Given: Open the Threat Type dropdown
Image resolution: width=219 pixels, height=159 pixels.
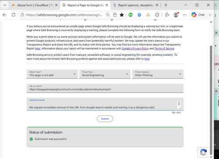Looking at the screenshot, I should coord(105,74).
